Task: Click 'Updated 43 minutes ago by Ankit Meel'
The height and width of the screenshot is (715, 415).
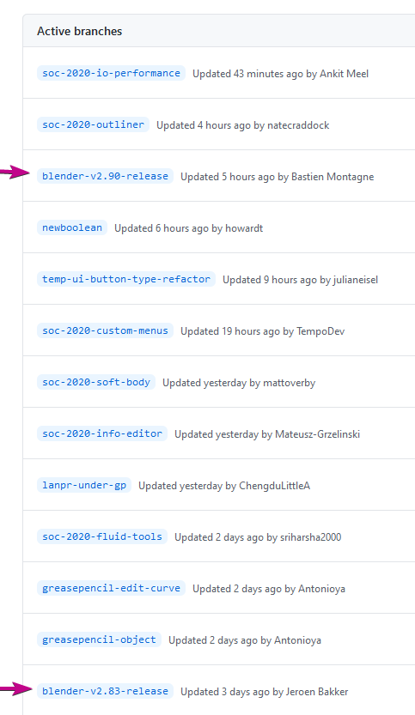Action: (280, 74)
